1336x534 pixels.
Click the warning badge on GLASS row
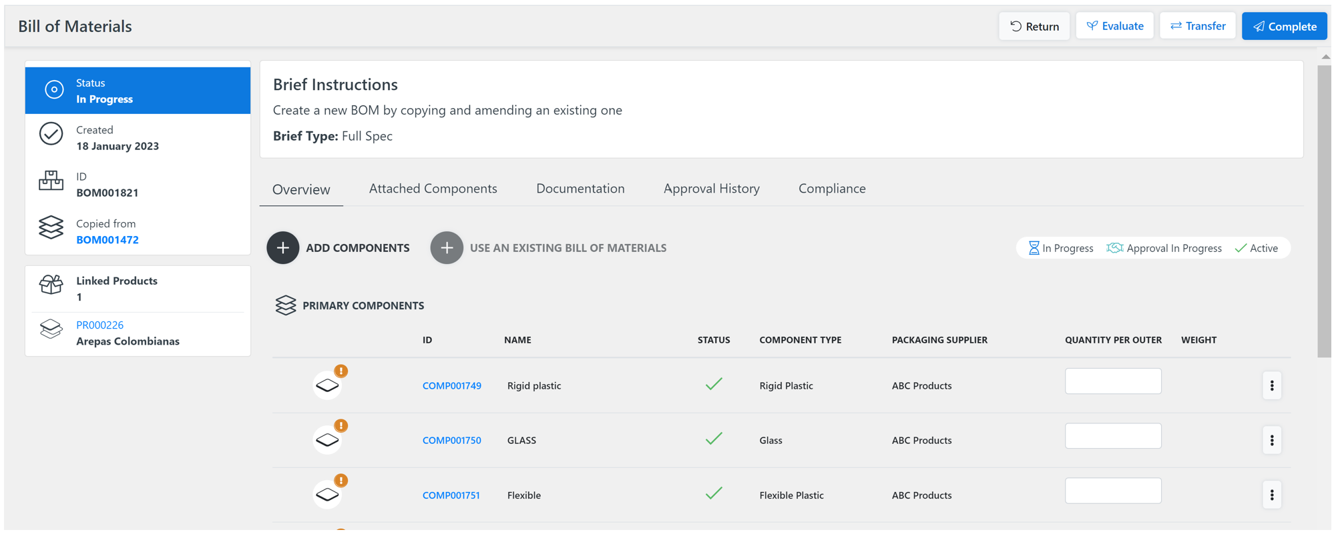pos(341,426)
